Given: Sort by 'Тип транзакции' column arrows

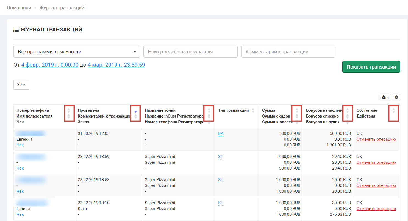Looking at the screenshot, I should point(253,110).
